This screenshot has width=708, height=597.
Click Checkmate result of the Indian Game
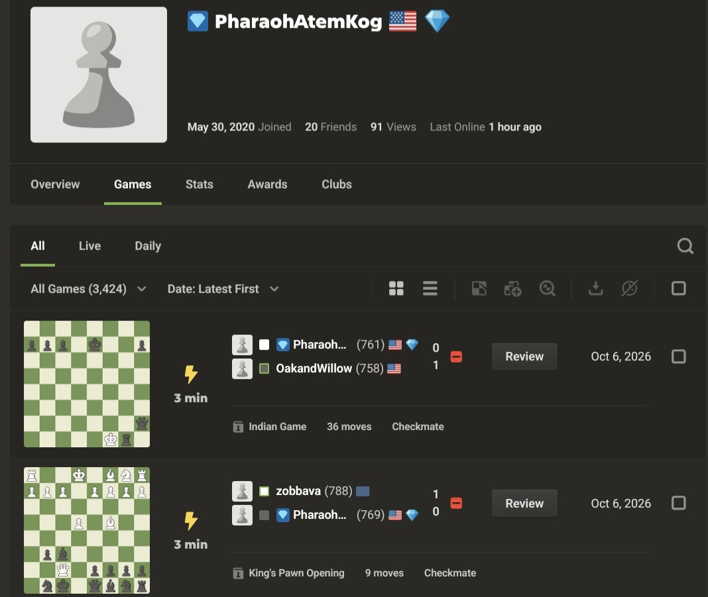[418, 427]
